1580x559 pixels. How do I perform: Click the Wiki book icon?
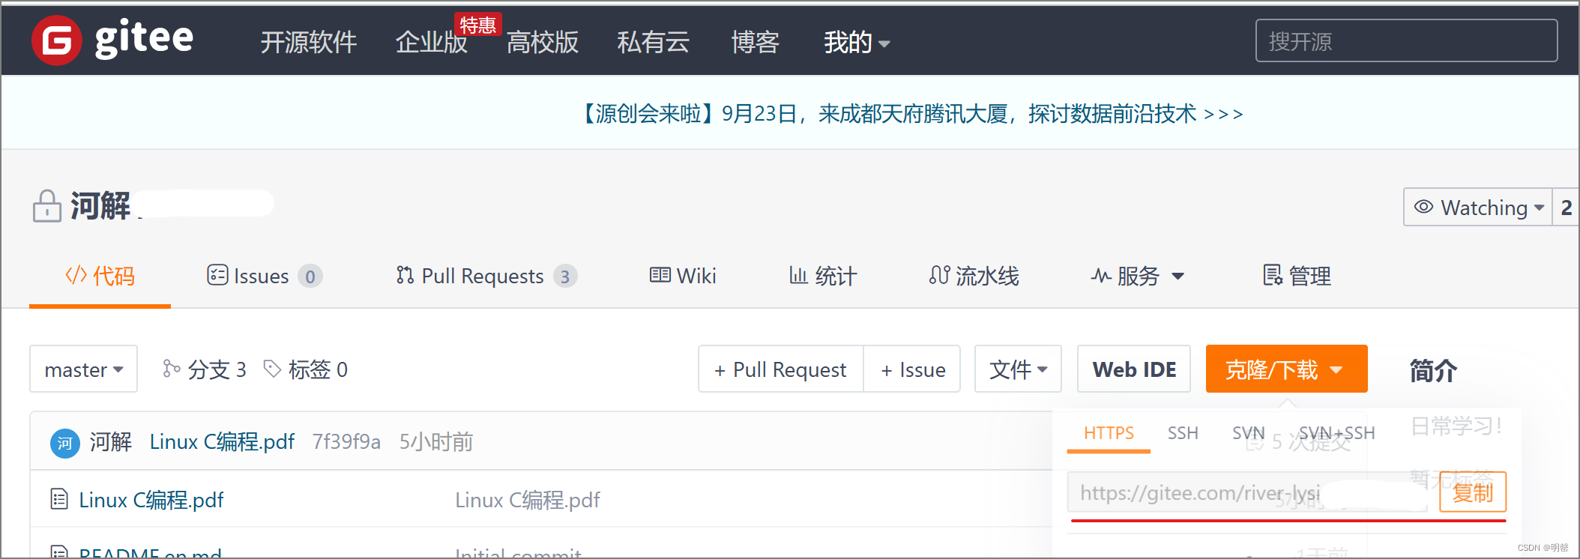tap(660, 275)
